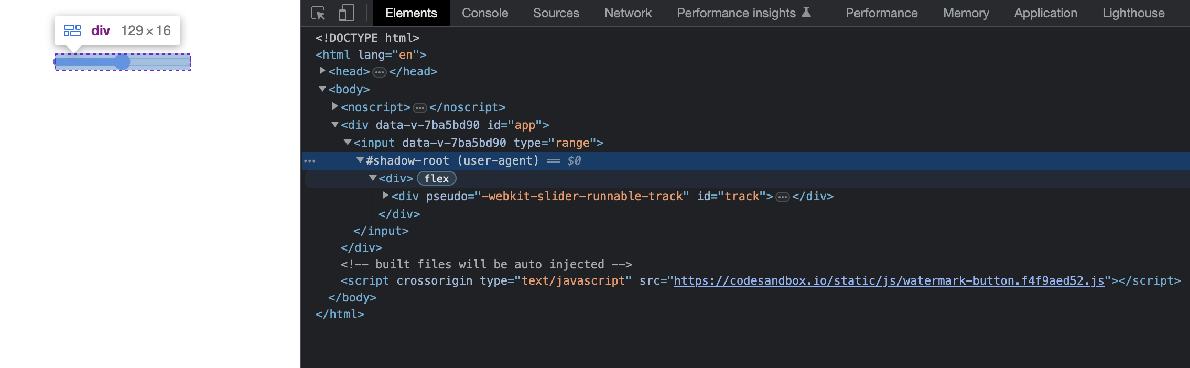Viewport: 1190px width, 368px height.
Task: Select the closing html tag line
Action: click(x=340, y=315)
